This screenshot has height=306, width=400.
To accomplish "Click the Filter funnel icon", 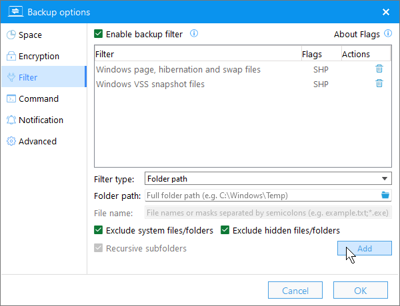I will [x=11, y=77].
